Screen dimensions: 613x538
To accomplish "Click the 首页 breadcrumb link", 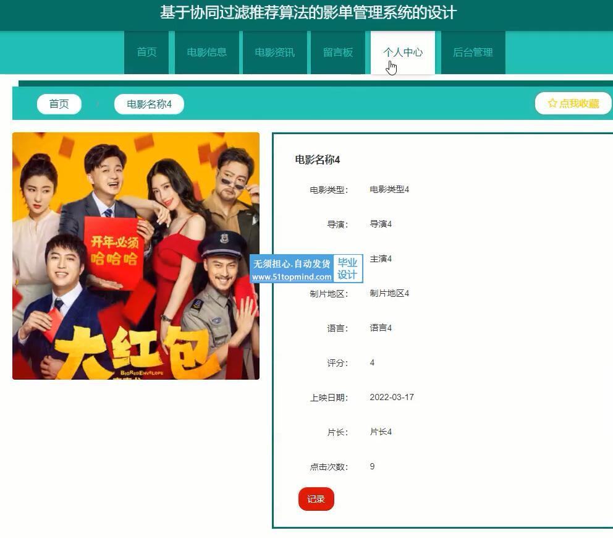I will click(59, 104).
